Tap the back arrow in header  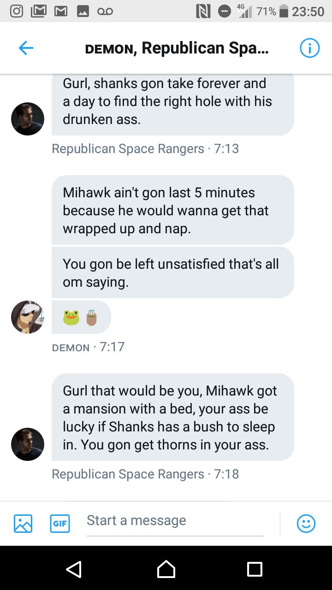26,48
